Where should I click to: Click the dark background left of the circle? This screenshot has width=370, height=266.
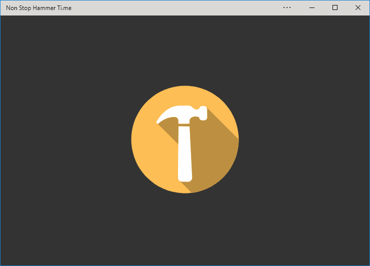pyautogui.click(x=65, y=140)
